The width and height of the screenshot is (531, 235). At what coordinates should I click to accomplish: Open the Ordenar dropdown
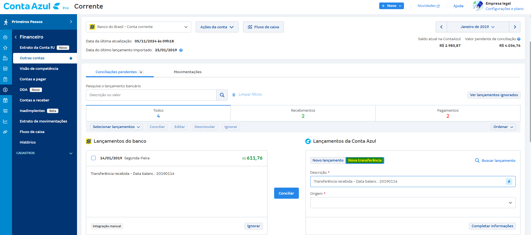tap(503, 127)
